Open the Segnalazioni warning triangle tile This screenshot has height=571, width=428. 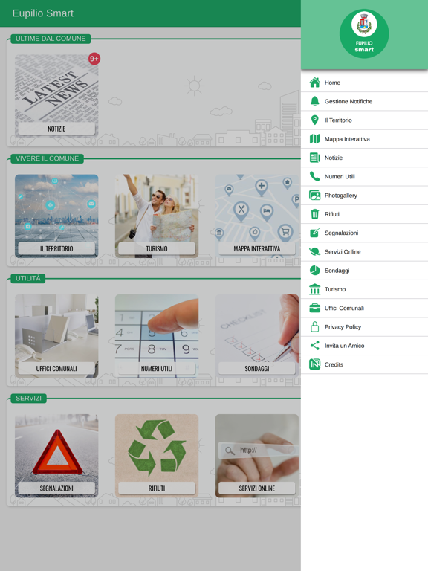pyautogui.click(x=56, y=456)
